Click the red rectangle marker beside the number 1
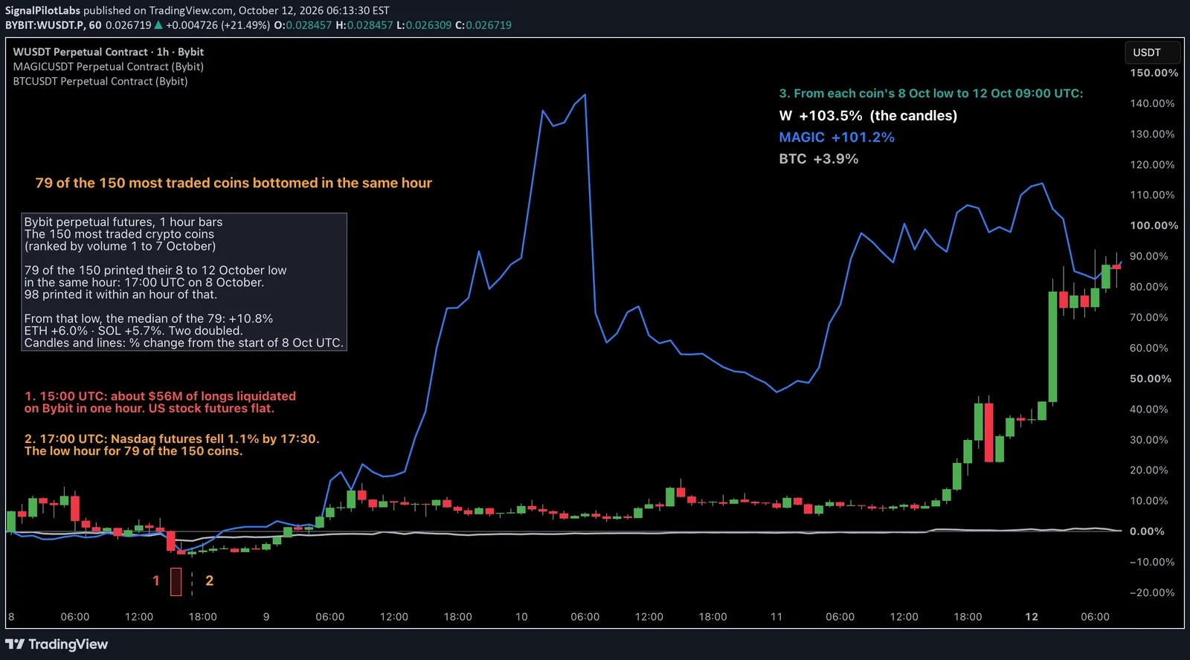 176,581
